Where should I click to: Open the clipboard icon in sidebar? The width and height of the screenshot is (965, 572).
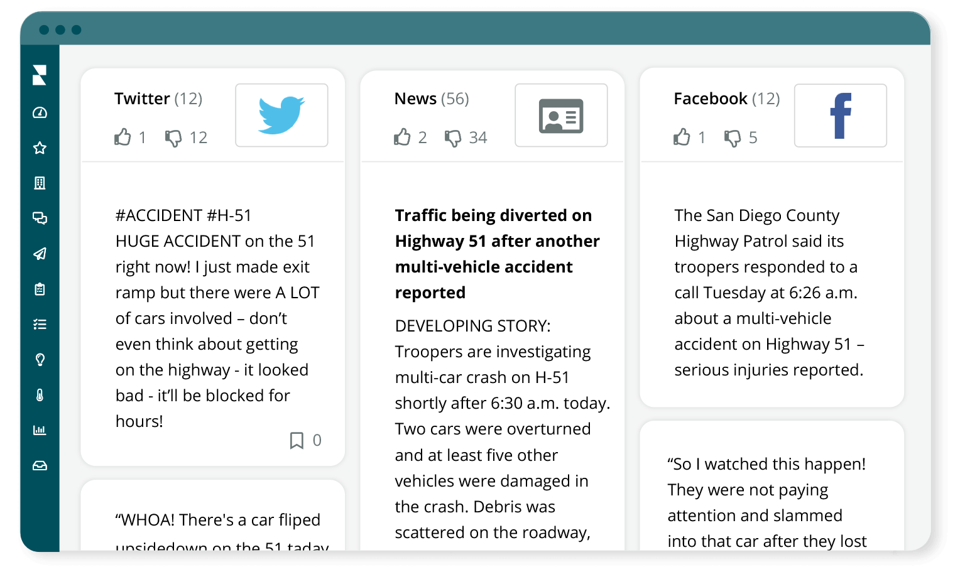pyautogui.click(x=40, y=289)
